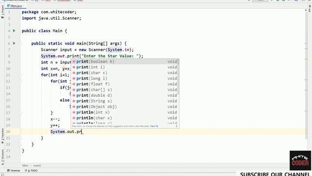Click the tool windows quick-access icon in status bar
Image resolution: width=312 pixels, height=176 pixels.
(x=2, y=175)
